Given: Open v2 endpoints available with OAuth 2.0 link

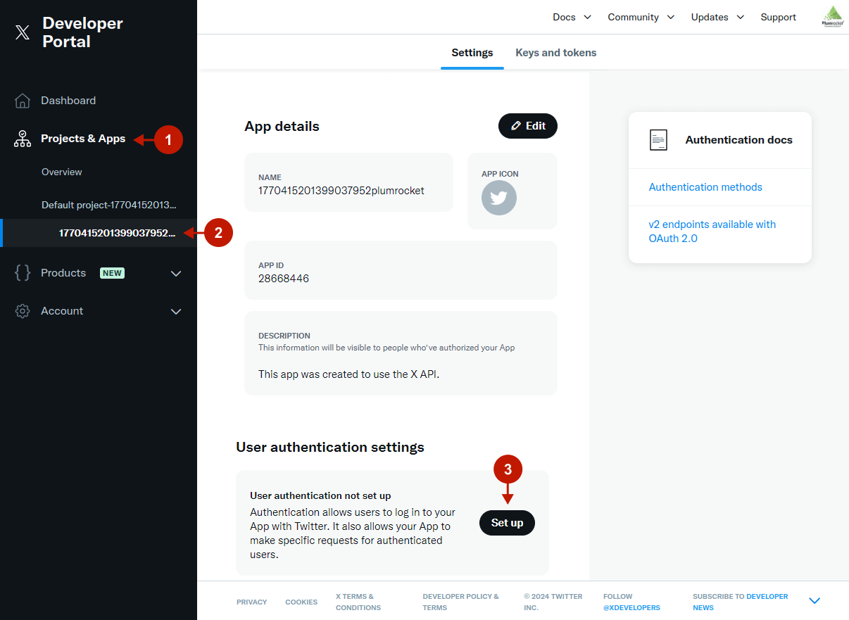Looking at the screenshot, I should coord(712,232).
